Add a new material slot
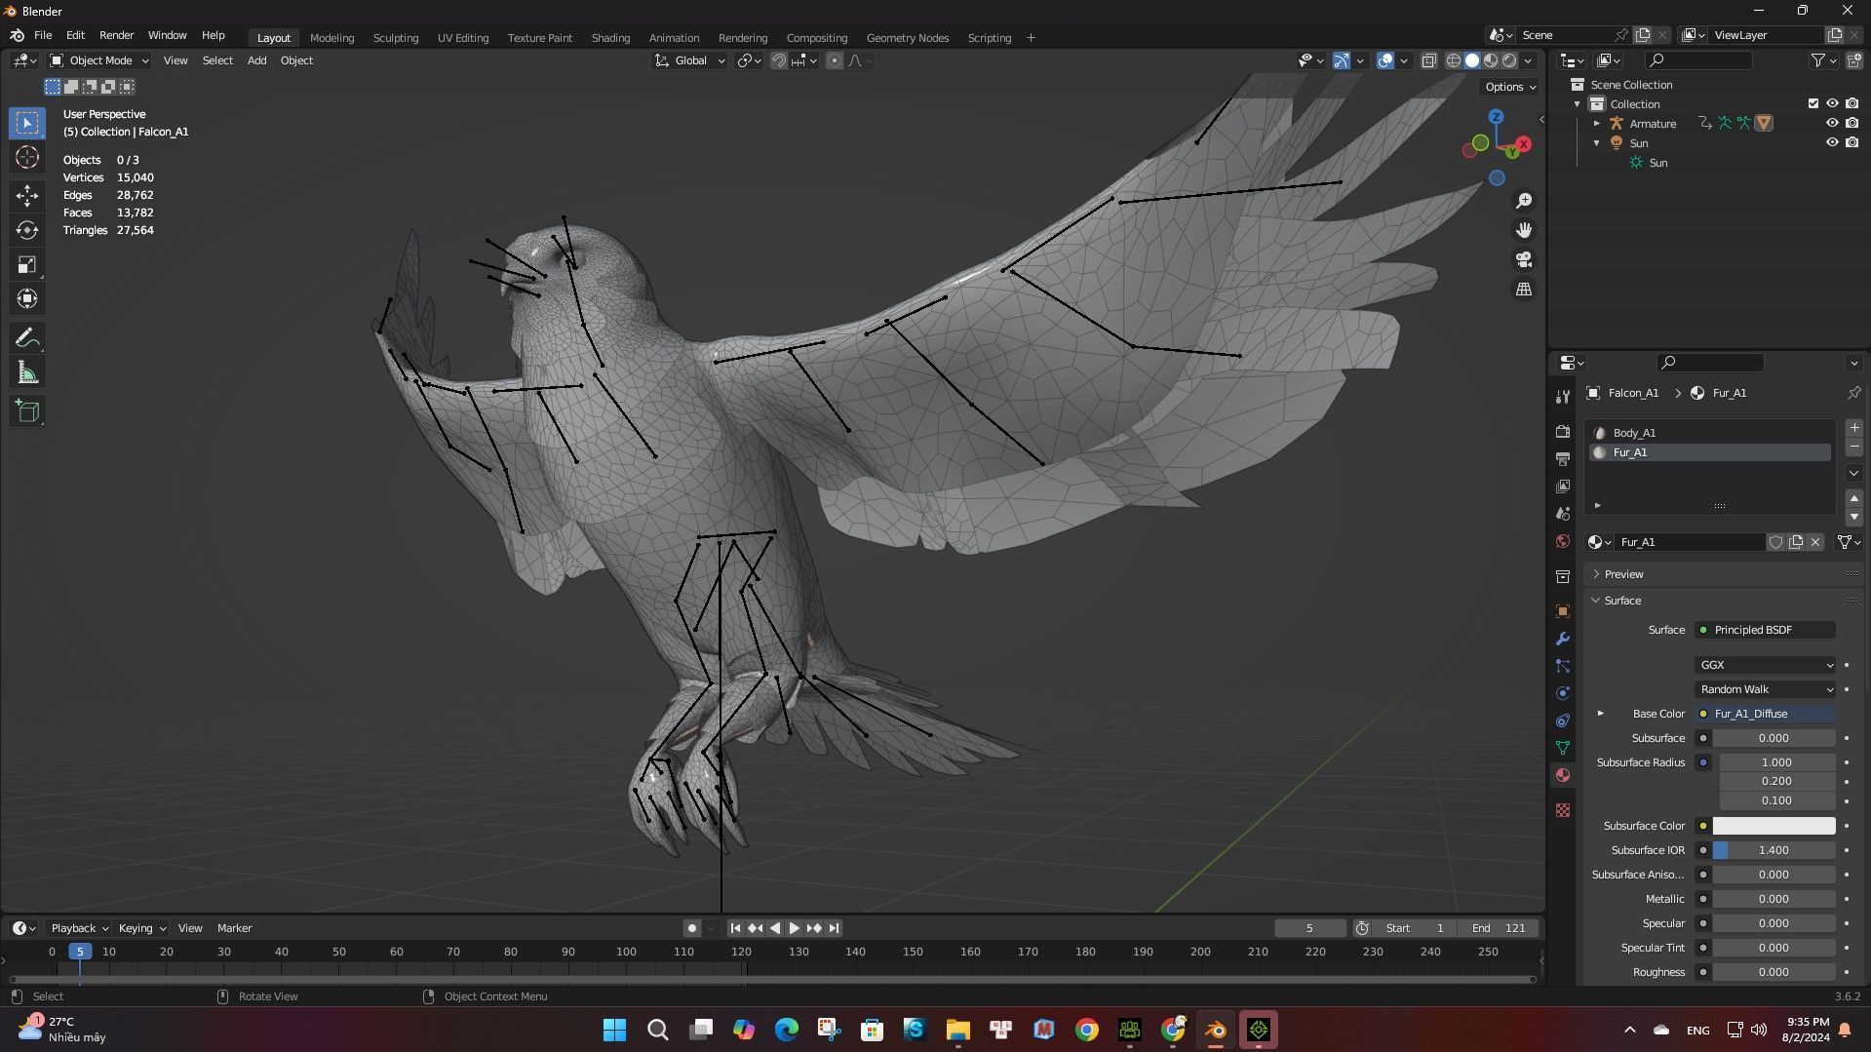Screen dimensions: 1871x1052 coord(1853,427)
